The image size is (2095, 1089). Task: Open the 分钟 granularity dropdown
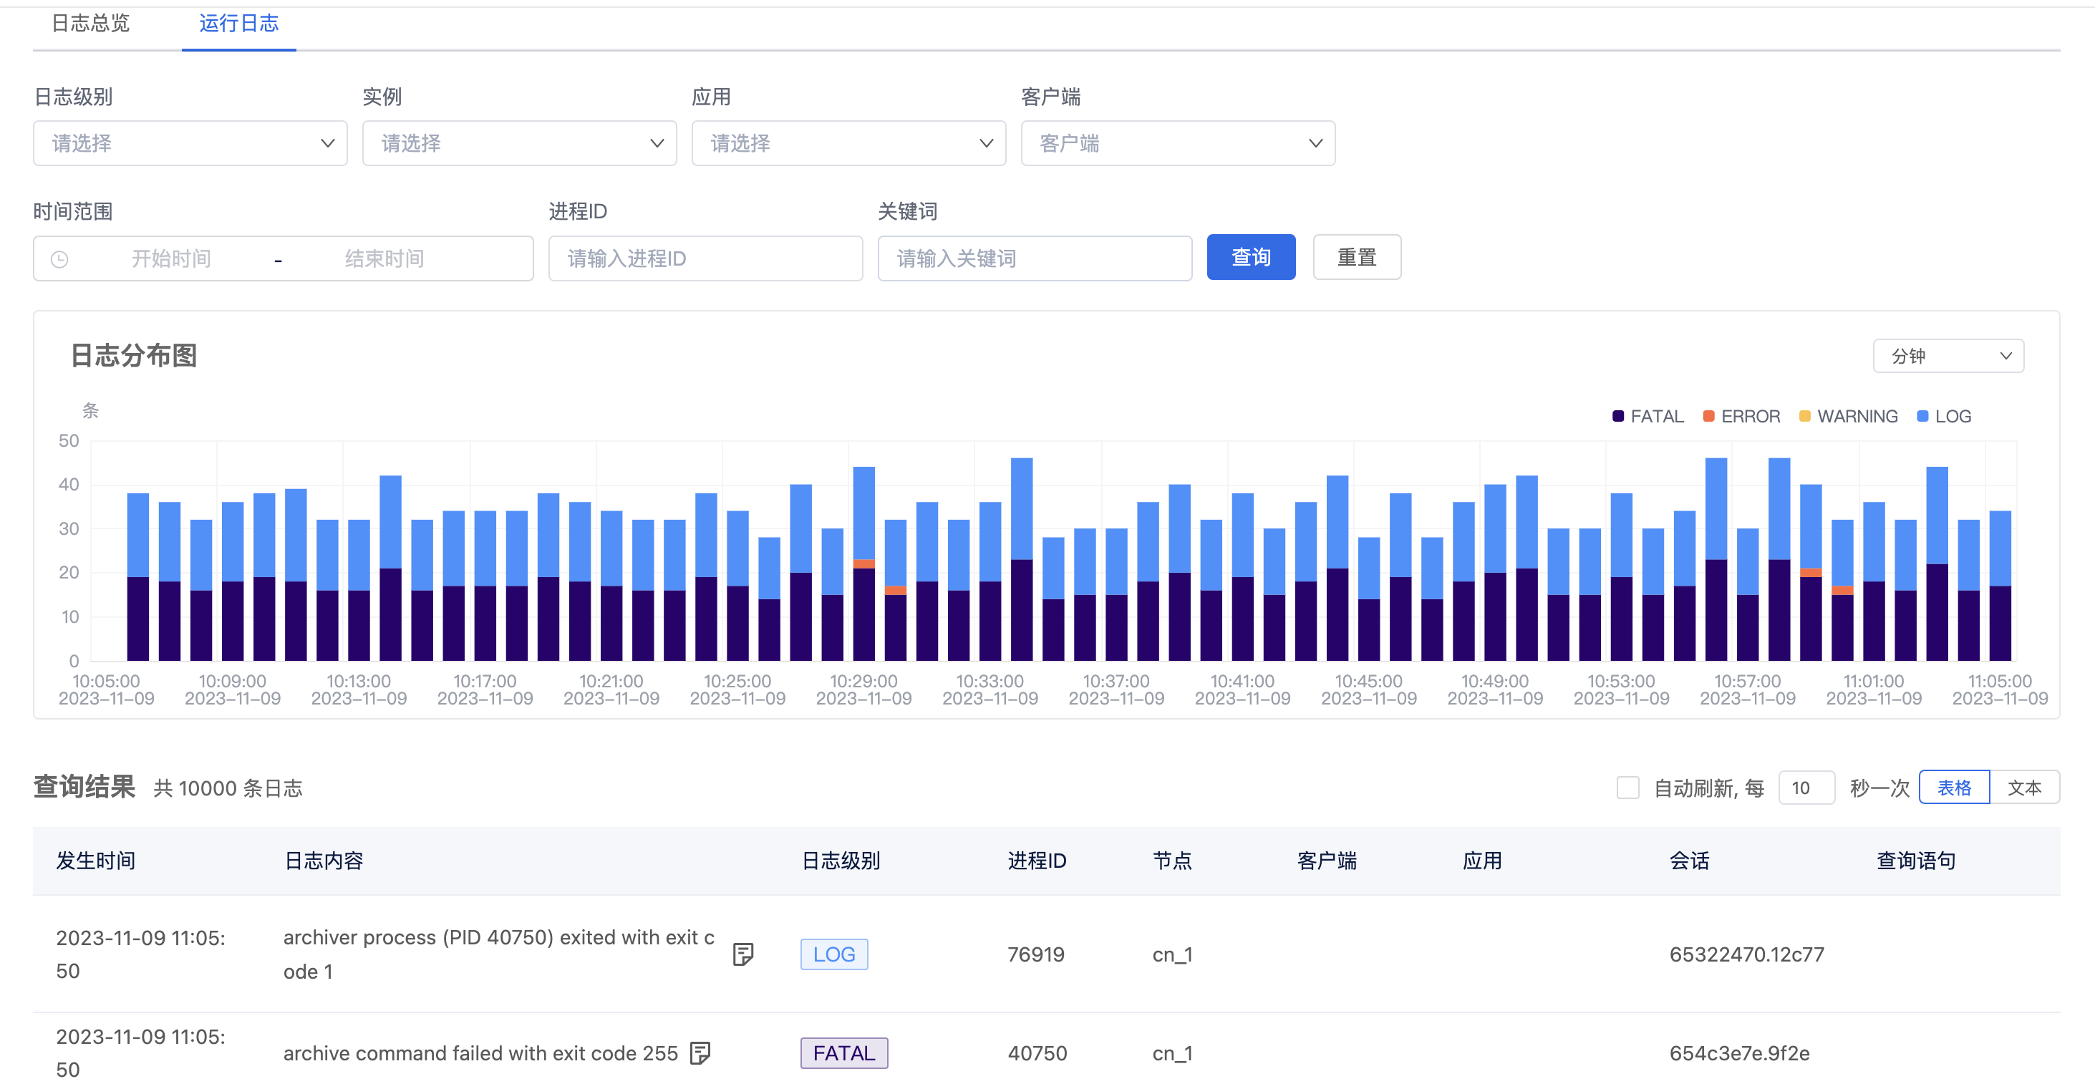click(x=1948, y=357)
